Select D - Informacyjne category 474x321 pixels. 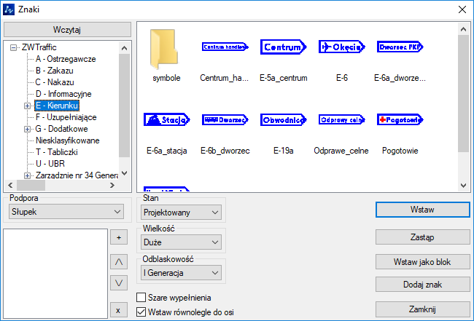(63, 94)
